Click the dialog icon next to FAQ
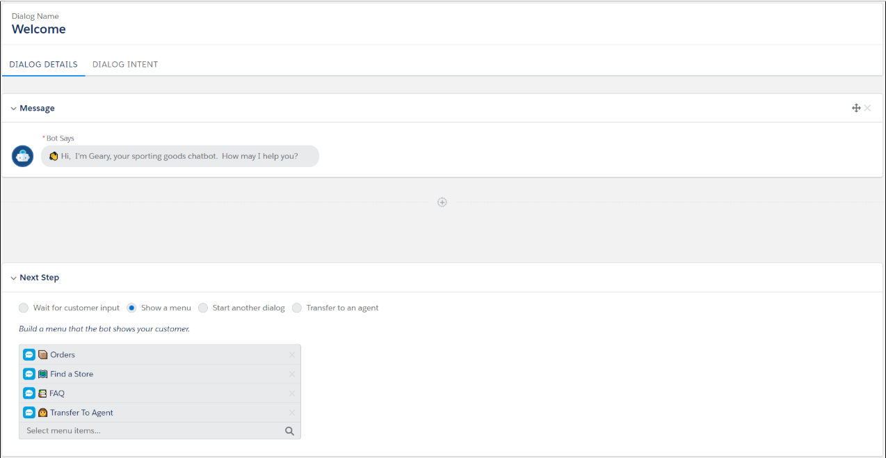Viewport: 886px width, 458px height. 29,393
